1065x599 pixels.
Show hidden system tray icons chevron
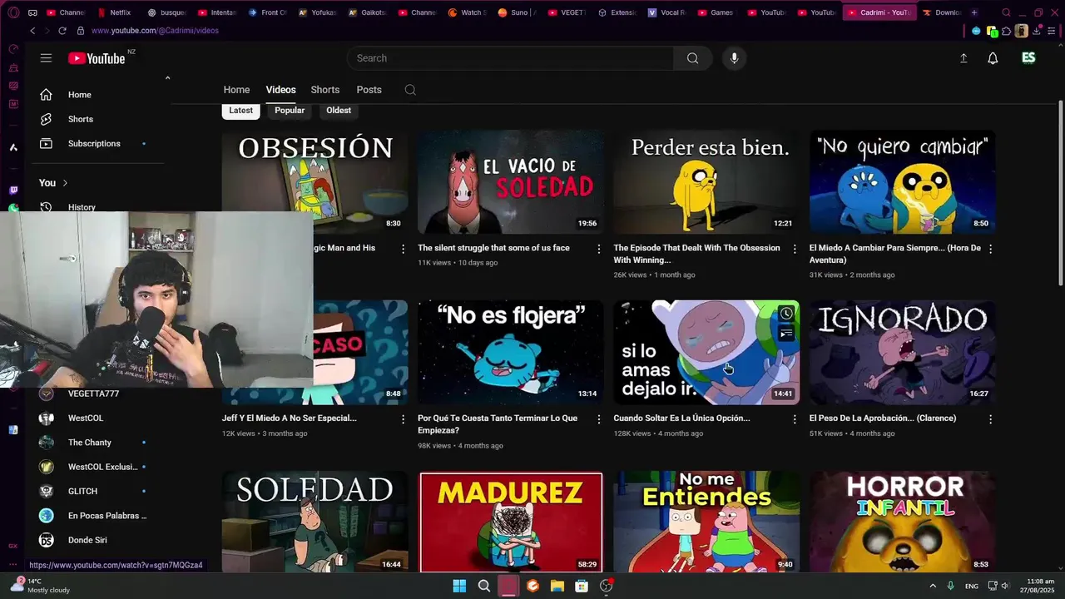(x=932, y=586)
